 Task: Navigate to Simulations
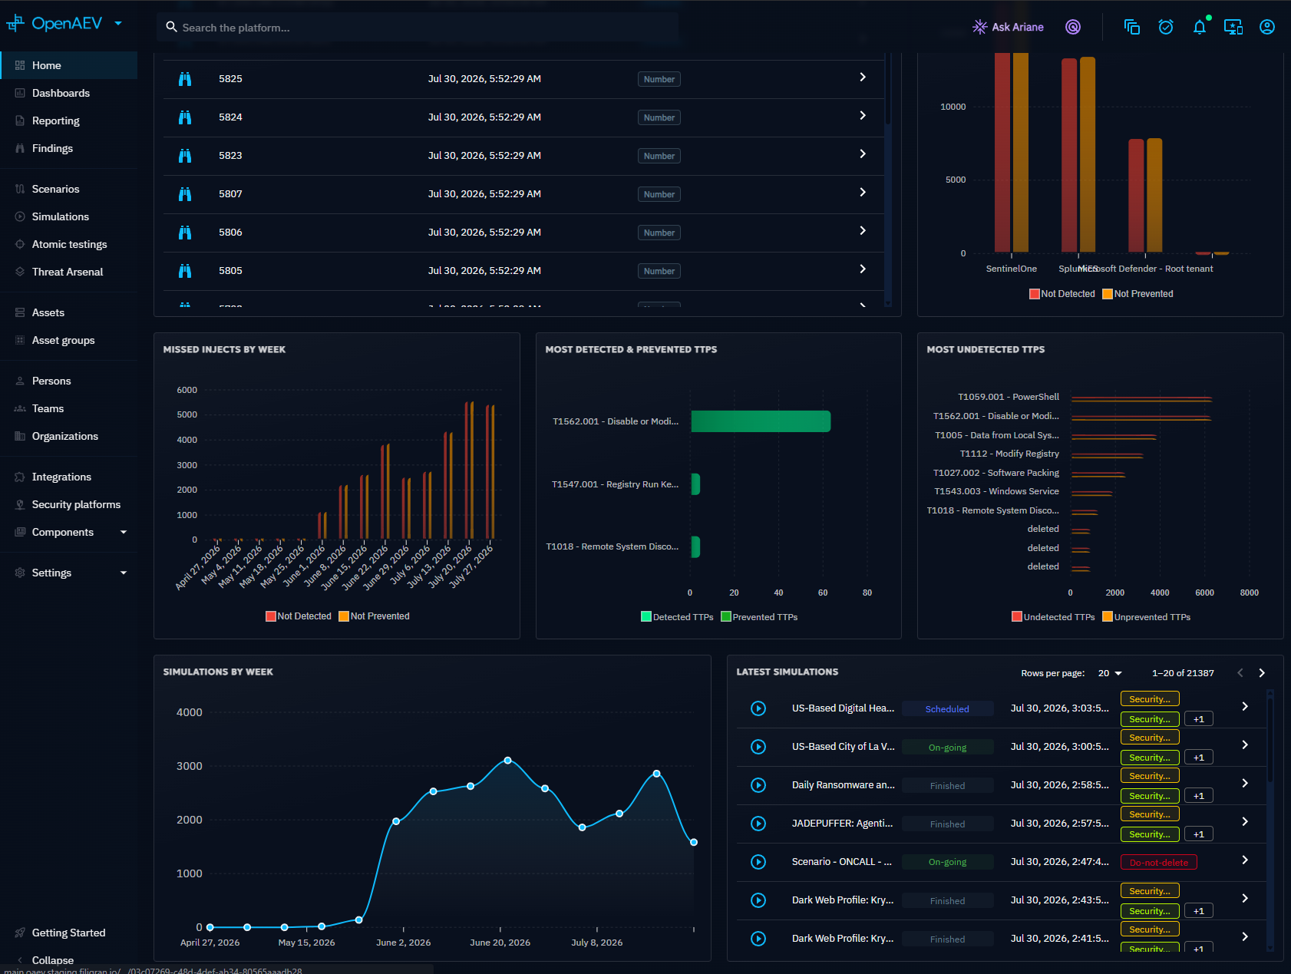[x=69, y=216]
